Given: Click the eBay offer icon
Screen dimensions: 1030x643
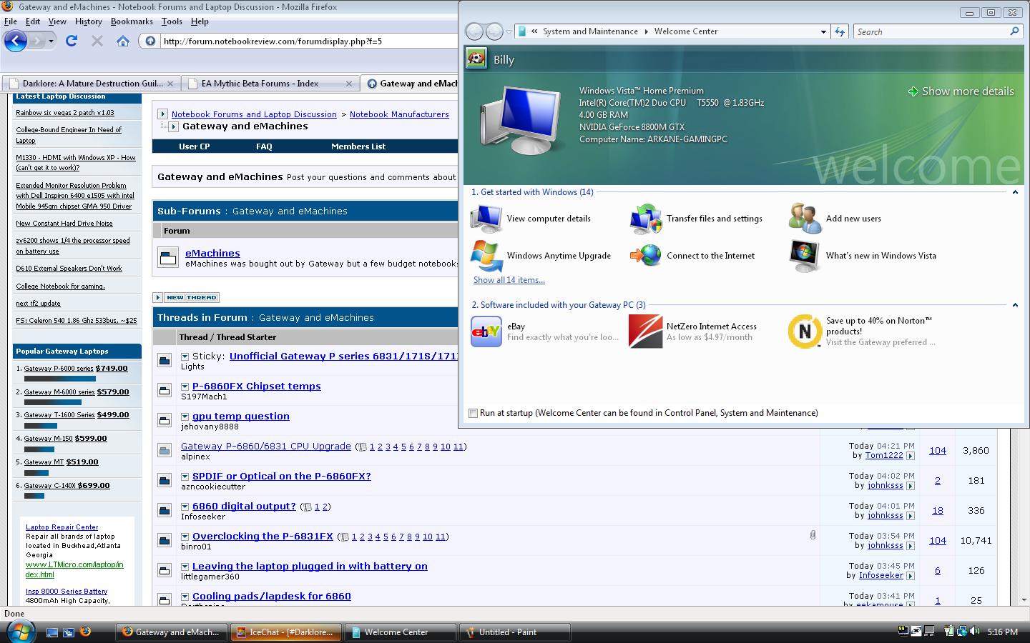Looking at the screenshot, I should click(486, 332).
